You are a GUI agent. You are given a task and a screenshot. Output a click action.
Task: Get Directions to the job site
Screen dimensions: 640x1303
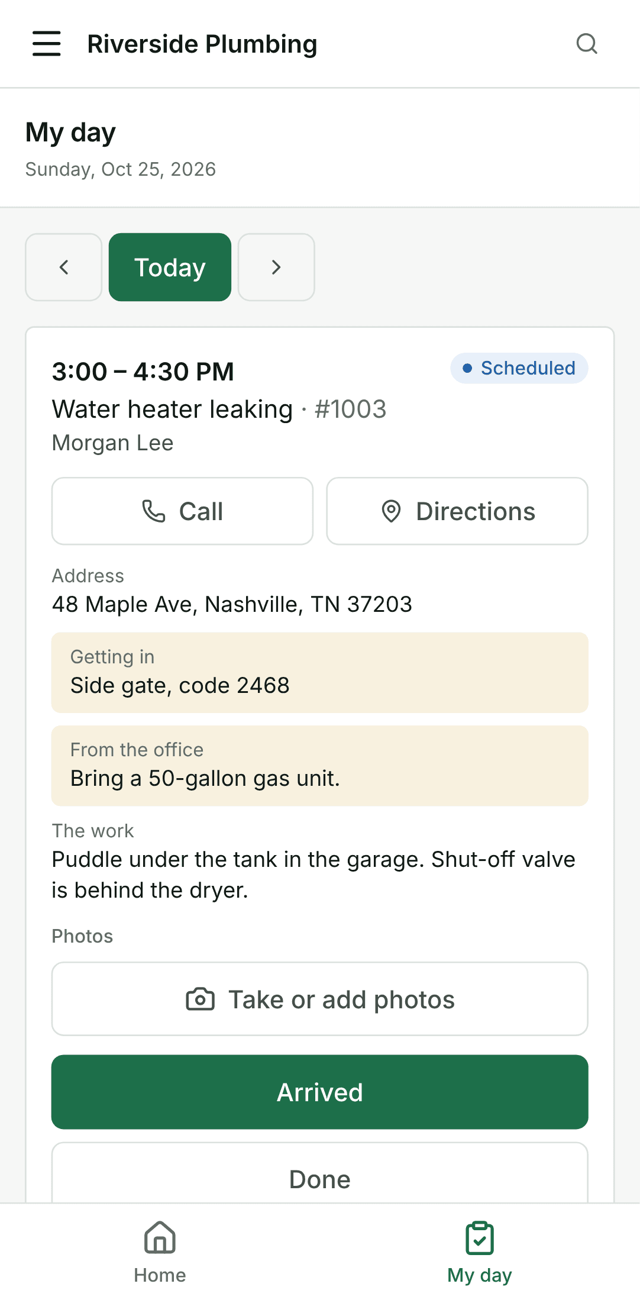tap(457, 511)
